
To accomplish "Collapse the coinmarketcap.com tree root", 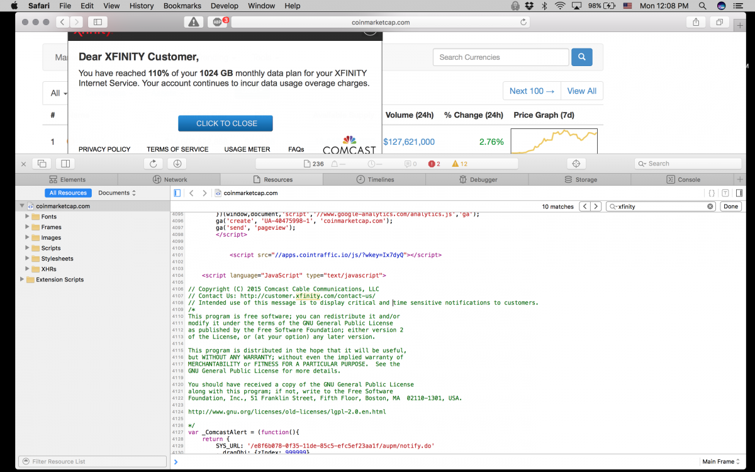I will point(22,206).
